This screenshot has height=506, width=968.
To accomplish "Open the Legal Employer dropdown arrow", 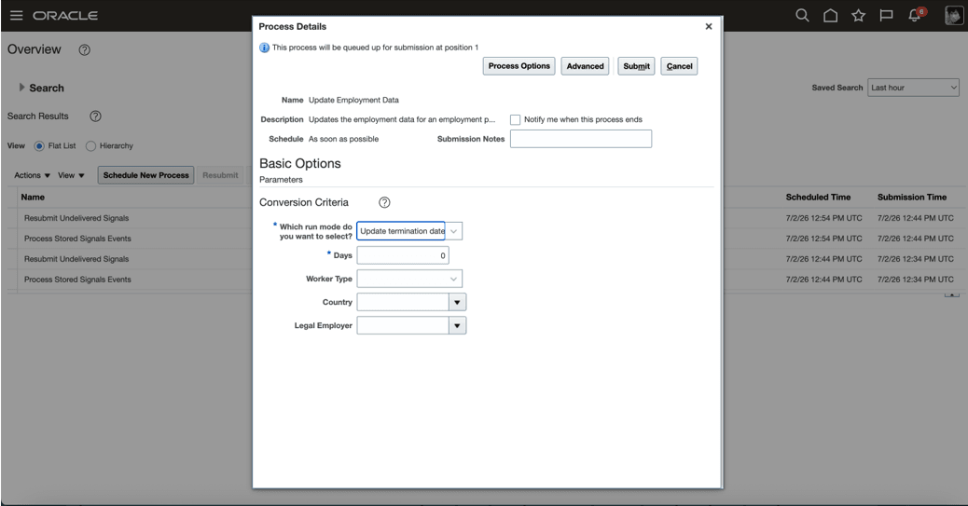I will (457, 326).
